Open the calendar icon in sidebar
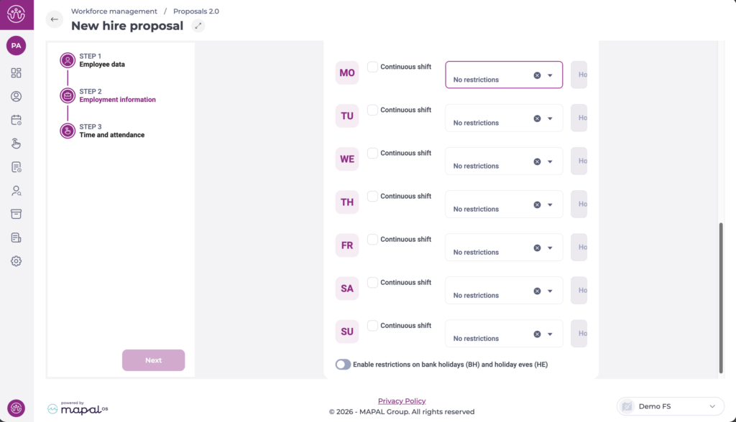 pyautogui.click(x=16, y=120)
